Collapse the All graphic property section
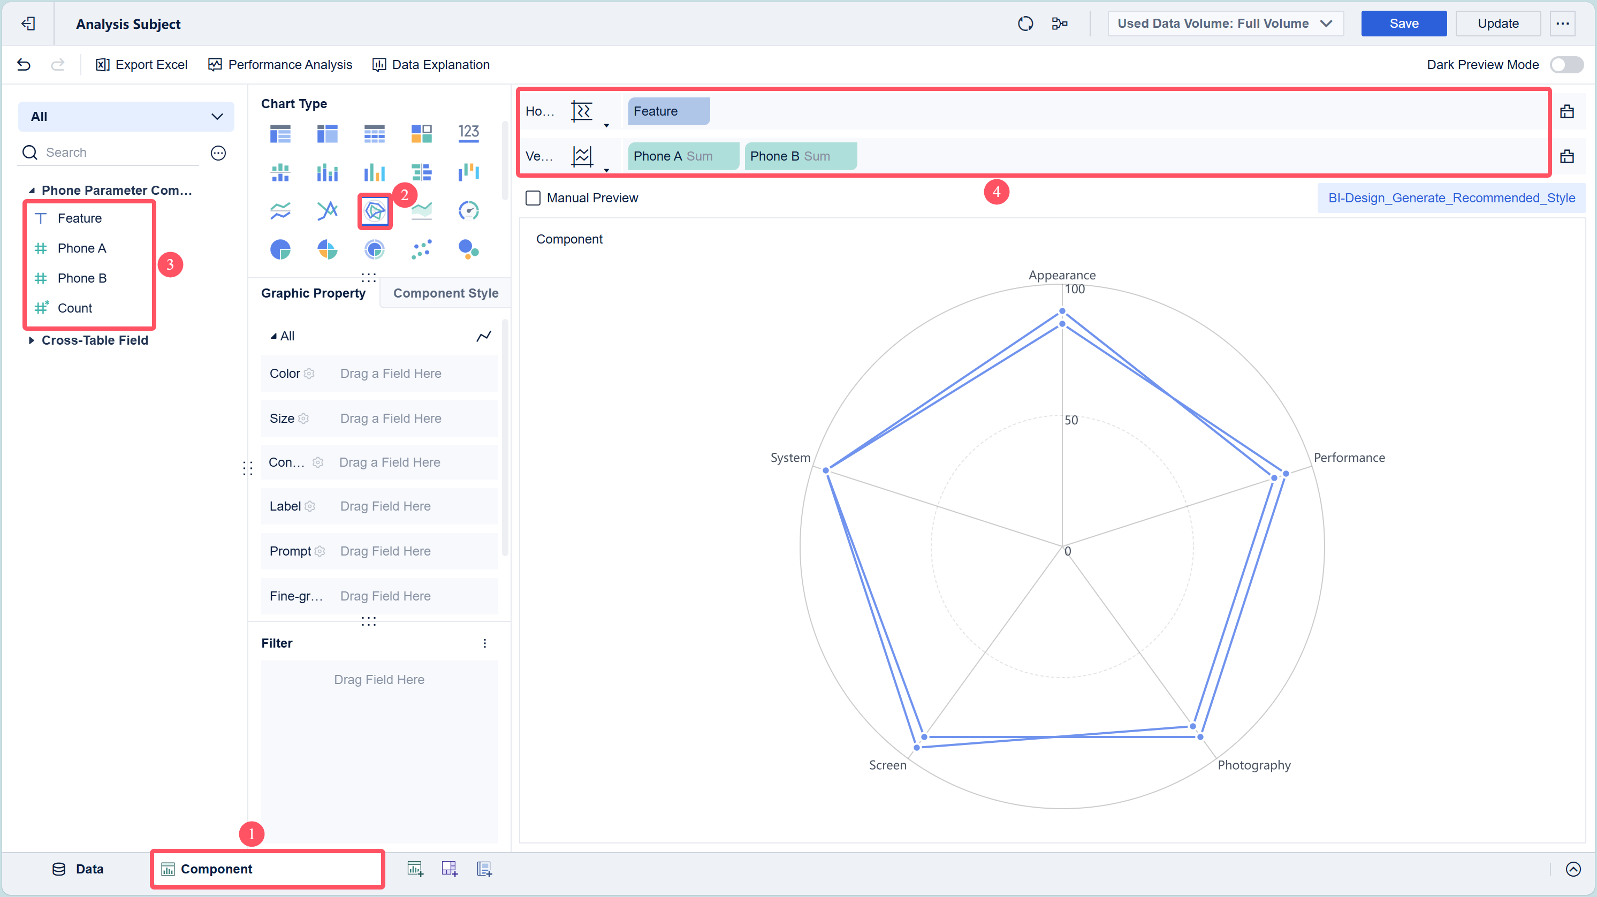Screen dimensions: 1597x897 pyautogui.click(x=273, y=336)
